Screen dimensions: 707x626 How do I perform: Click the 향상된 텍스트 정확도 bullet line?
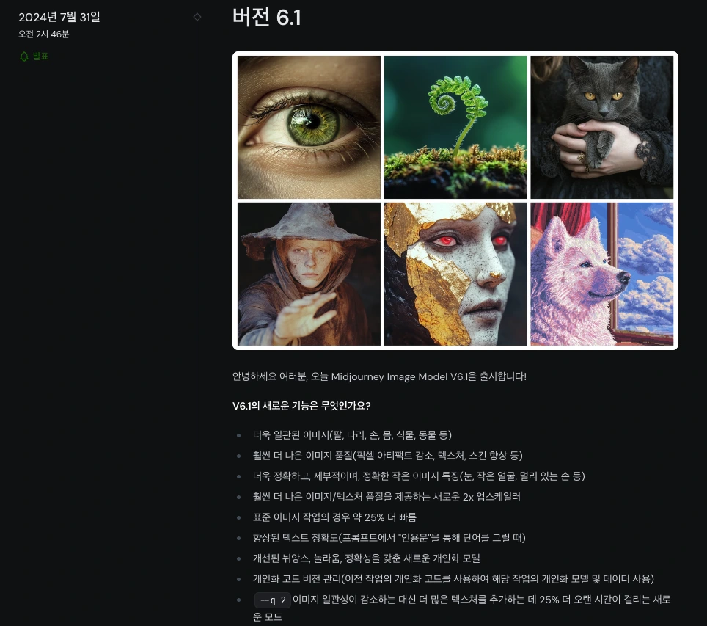click(389, 538)
